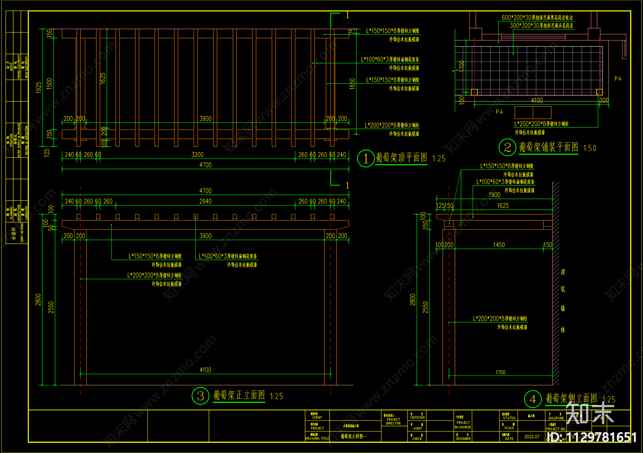Click the 1700 dimension in side elevation
The height and width of the screenshot is (453, 643).
[x=500, y=373]
